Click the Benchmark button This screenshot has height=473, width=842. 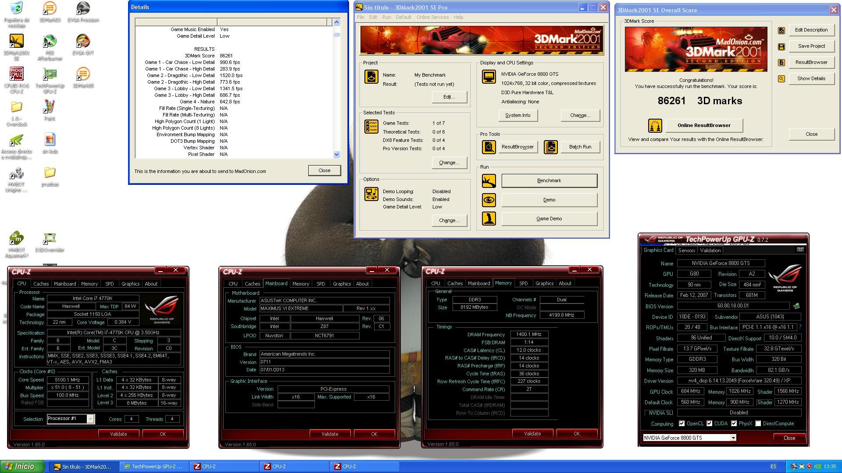pos(549,181)
